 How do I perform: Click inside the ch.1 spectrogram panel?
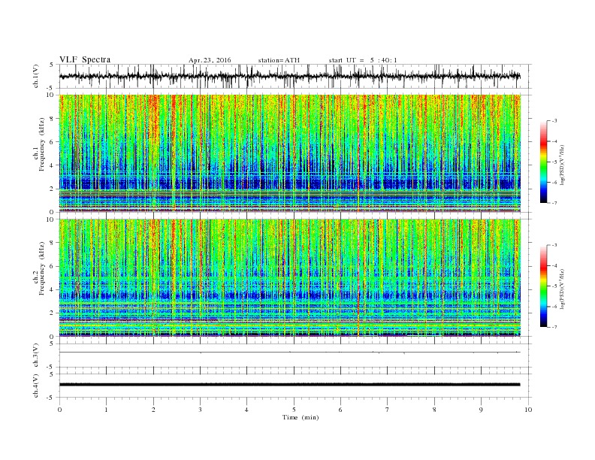pos(290,153)
